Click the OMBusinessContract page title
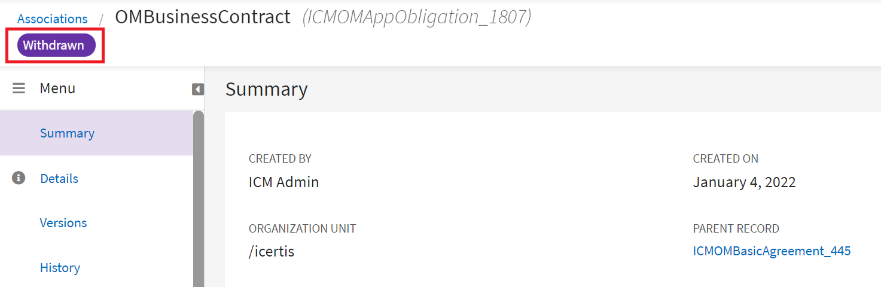 click(x=203, y=17)
